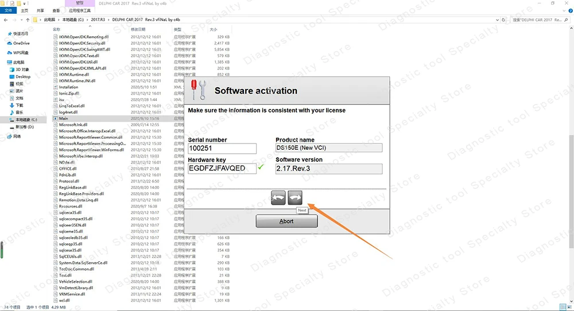Viewport: 574px width, 311px height.
Task: Click the Back arrow button in activation dialog
Action: pos(278,198)
